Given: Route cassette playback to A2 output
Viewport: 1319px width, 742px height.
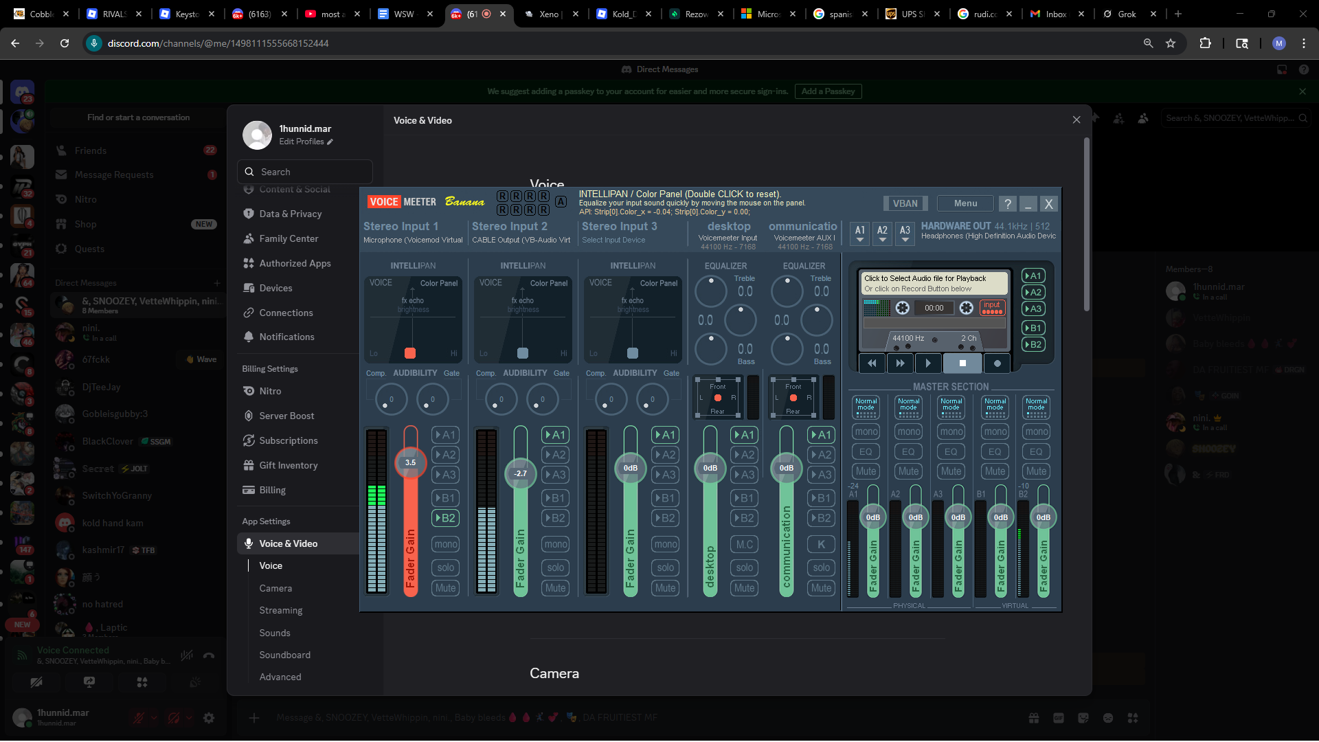Looking at the screenshot, I should (x=1033, y=292).
